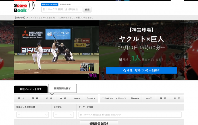Click 今日、球場にいる人を探す button
The width and height of the screenshot is (198, 125).
142,70
